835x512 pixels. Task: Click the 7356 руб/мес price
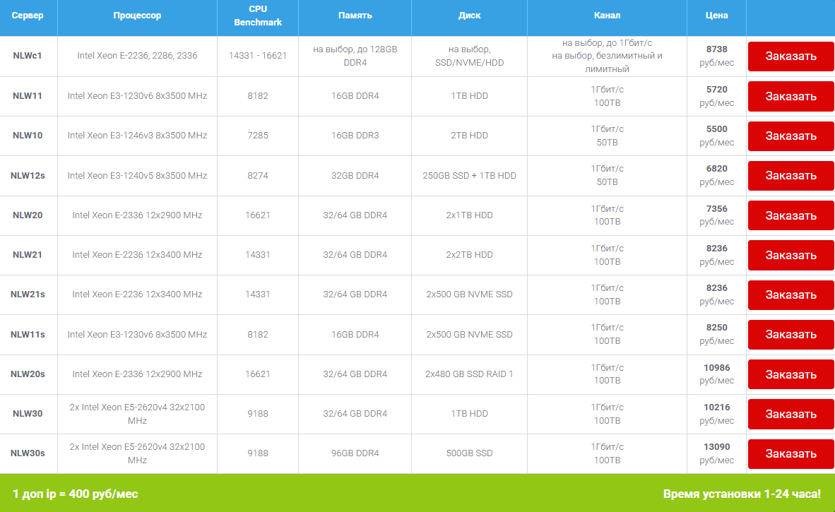717,215
